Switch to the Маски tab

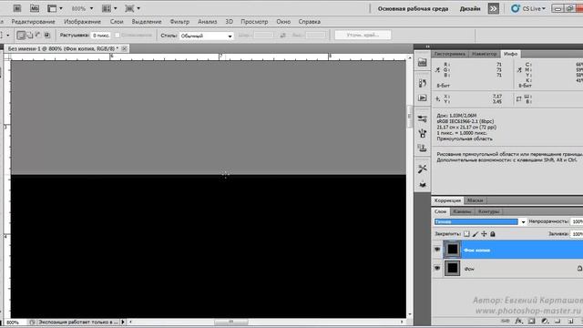[x=475, y=200]
